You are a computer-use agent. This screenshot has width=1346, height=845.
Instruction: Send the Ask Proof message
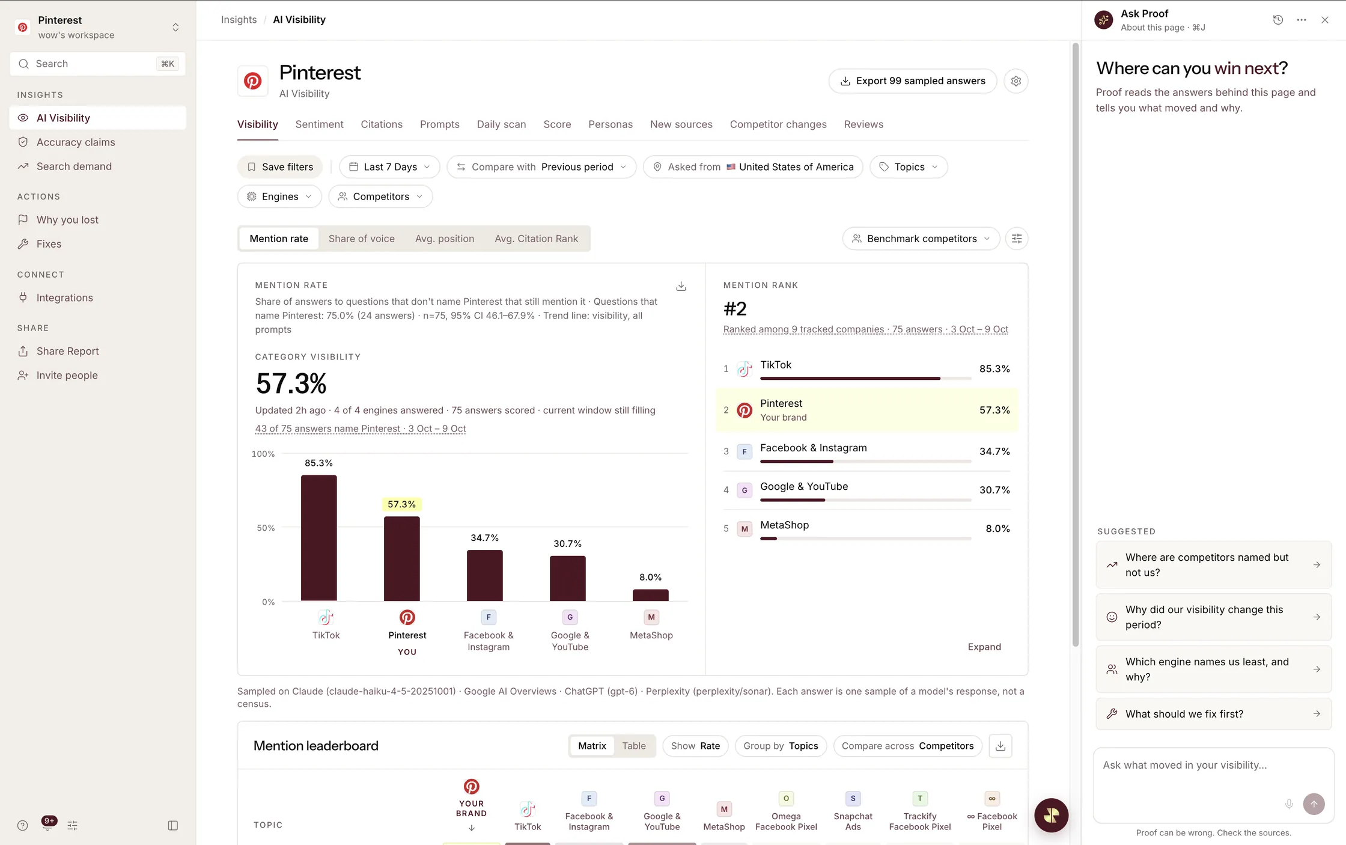pos(1314,804)
